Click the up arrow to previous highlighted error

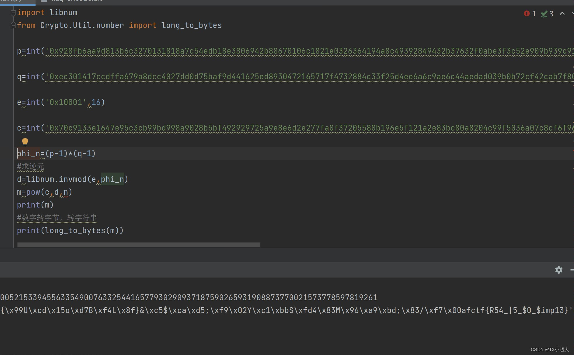[x=562, y=13]
